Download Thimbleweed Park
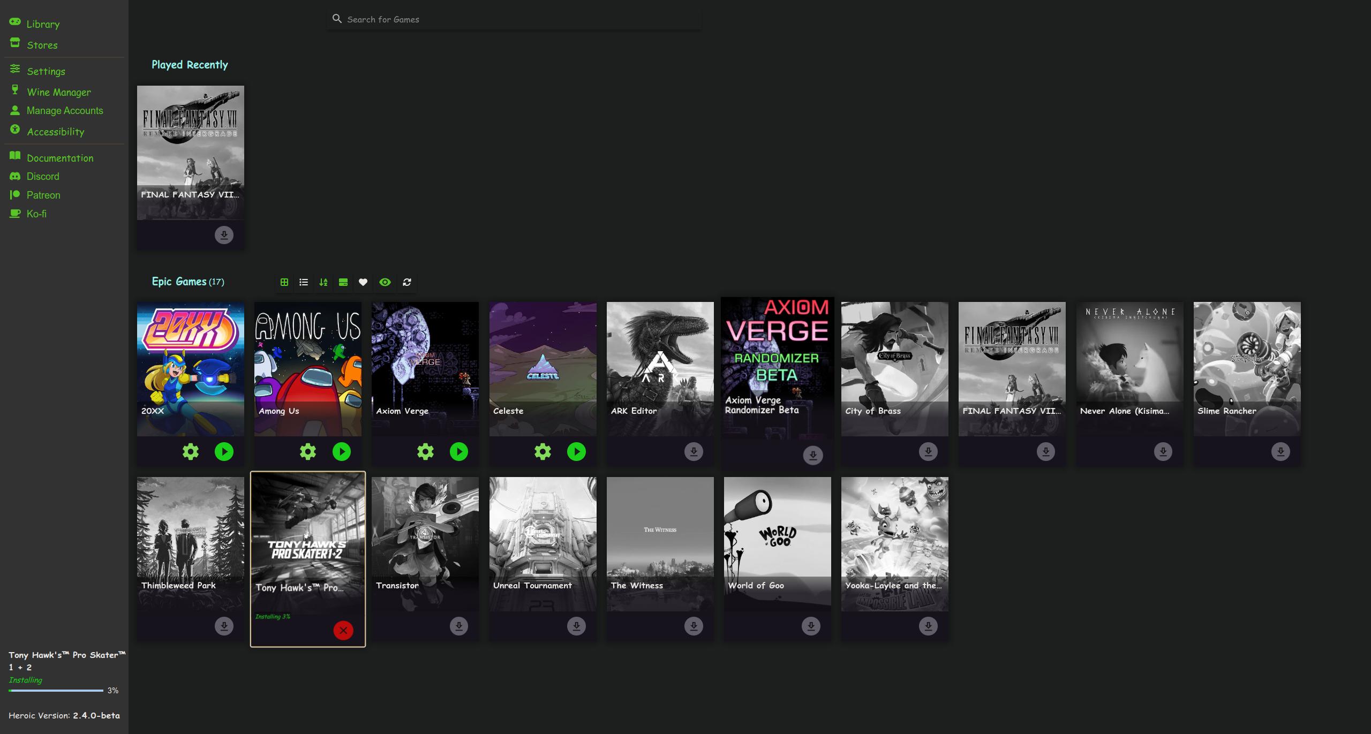 224,626
